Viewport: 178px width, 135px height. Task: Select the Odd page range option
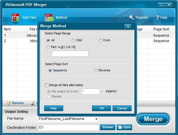[x=73, y=40]
